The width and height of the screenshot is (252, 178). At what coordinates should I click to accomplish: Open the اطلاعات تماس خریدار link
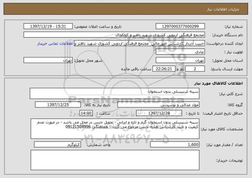55,44
